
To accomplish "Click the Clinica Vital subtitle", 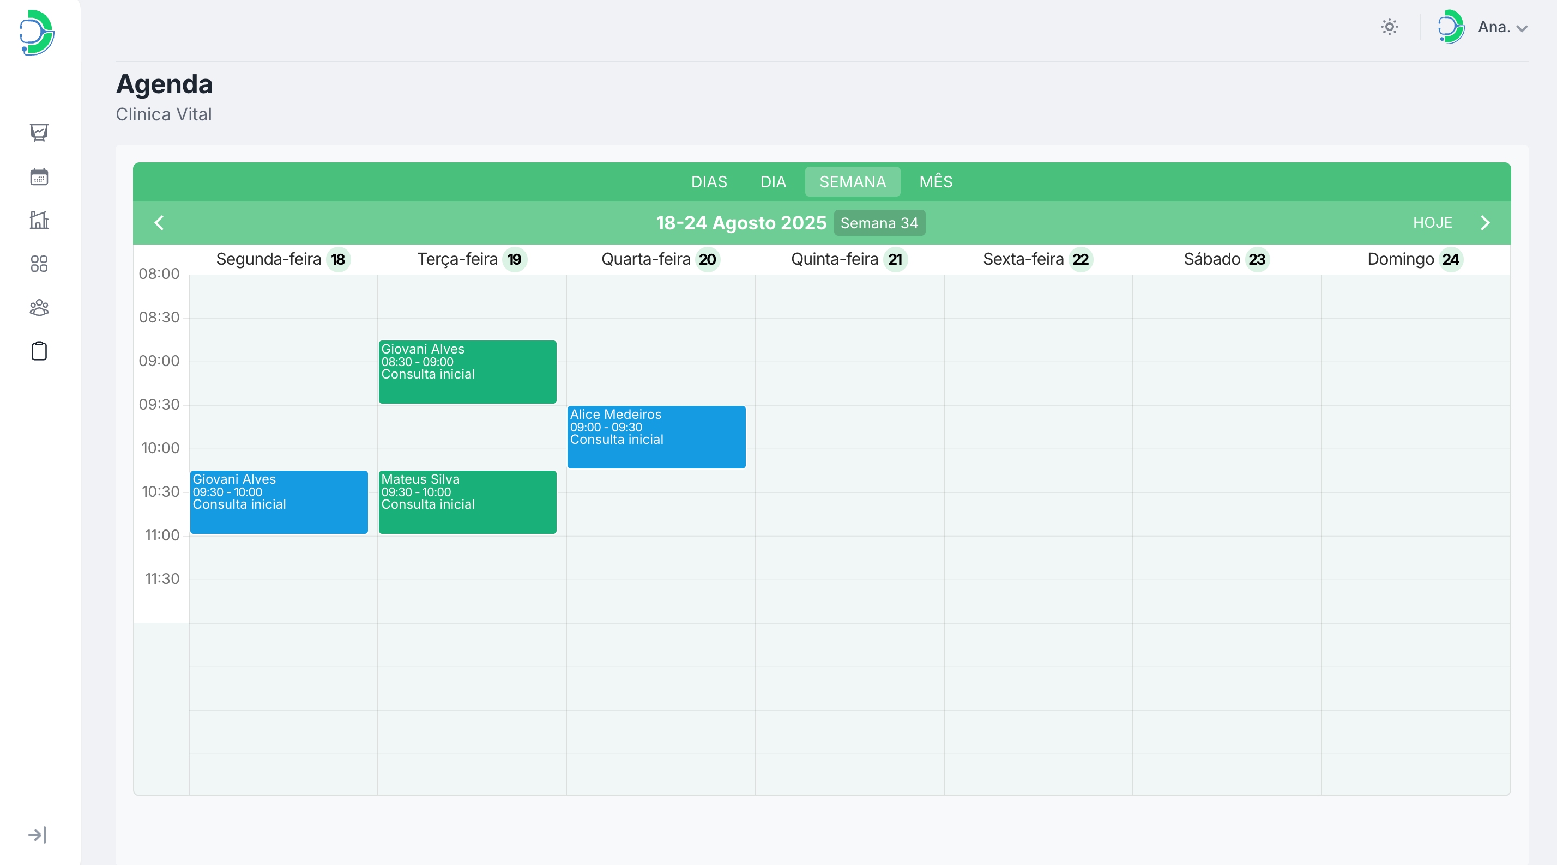I will tap(164, 114).
